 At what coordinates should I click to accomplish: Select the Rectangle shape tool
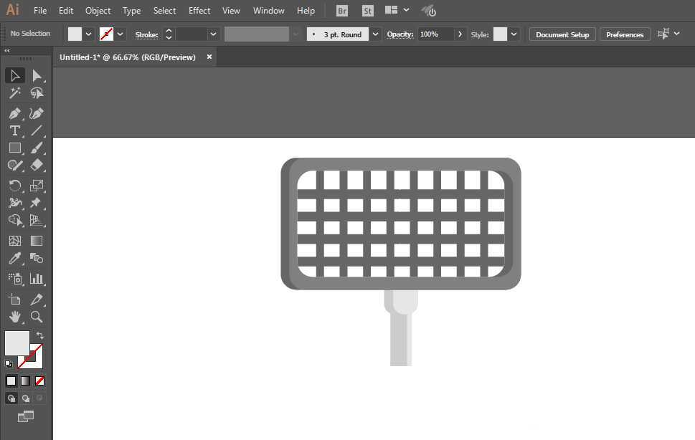point(14,148)
